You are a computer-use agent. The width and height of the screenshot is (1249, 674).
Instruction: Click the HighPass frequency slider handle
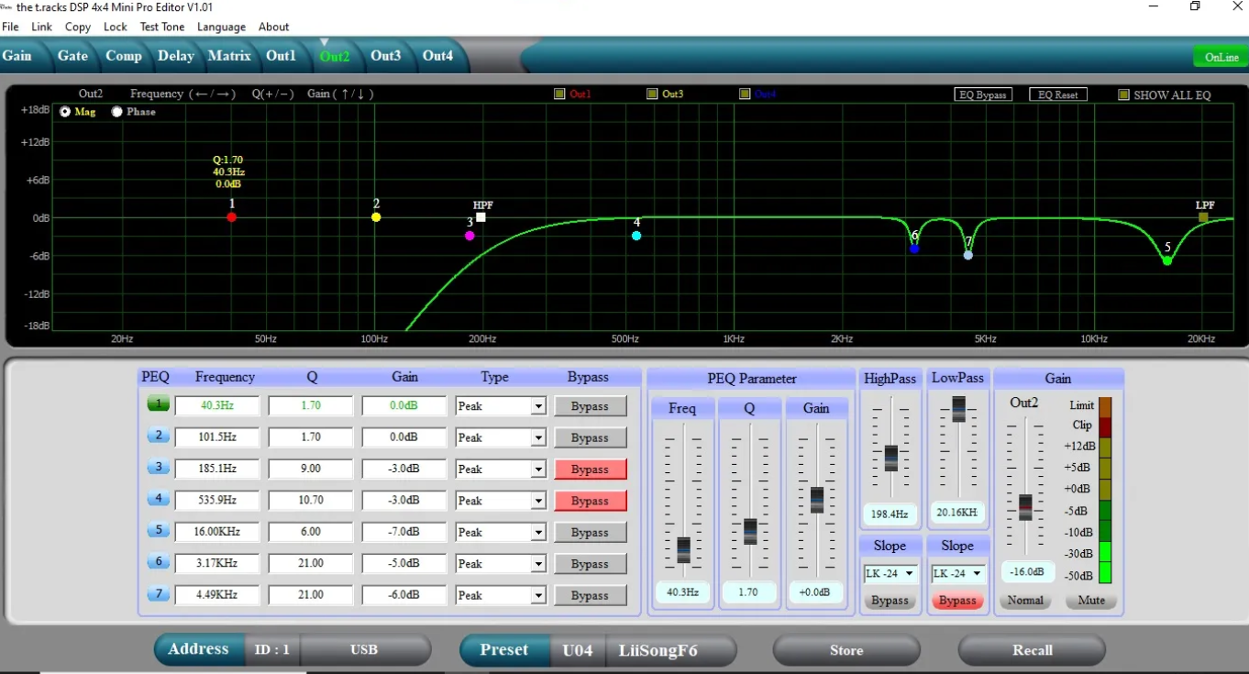coord(890,459)
